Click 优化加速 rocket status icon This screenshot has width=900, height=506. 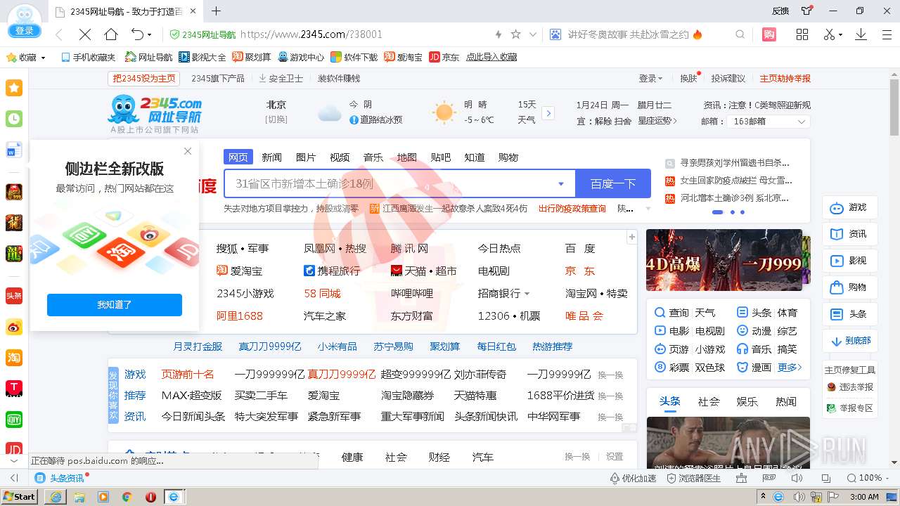point(633,478)
